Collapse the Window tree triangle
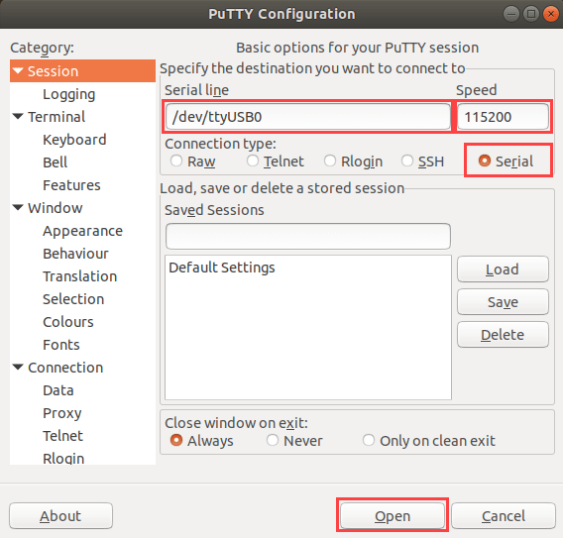The width and height of the screenshot is (563, 538). 18,207
